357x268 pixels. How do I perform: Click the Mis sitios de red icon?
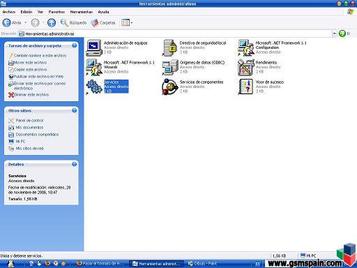(11, 149)
